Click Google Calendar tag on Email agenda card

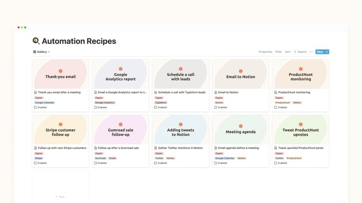tap(224, 158)
